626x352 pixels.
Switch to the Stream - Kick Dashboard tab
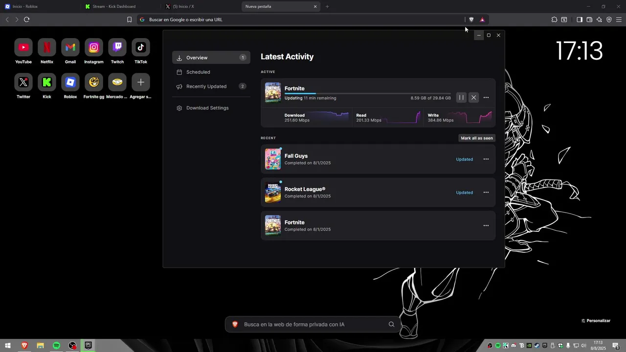[121, 6]
